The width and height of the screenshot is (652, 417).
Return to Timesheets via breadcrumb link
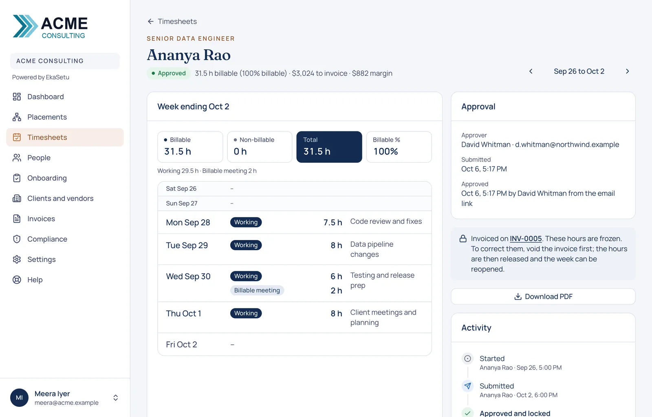pos(172,22)
